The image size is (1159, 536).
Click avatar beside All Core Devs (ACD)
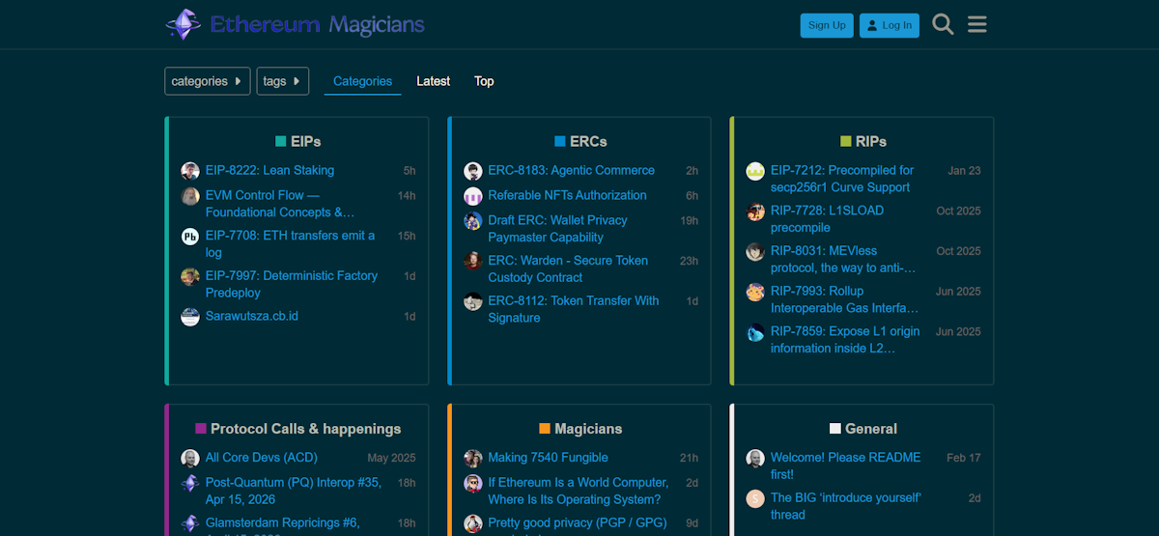pyautogui.click(x=190, y=459)
